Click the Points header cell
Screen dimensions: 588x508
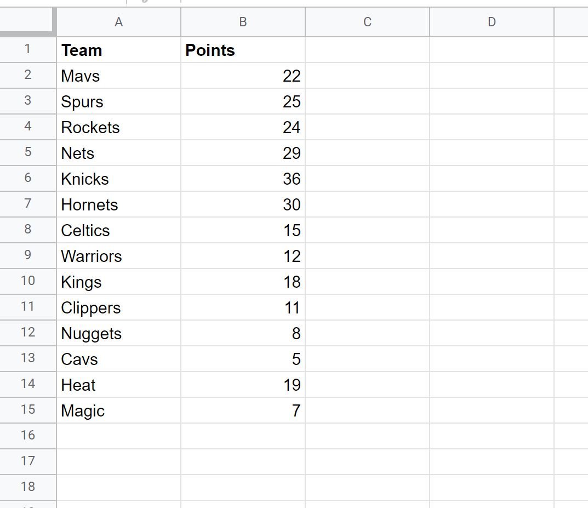[x=243, y=50]
